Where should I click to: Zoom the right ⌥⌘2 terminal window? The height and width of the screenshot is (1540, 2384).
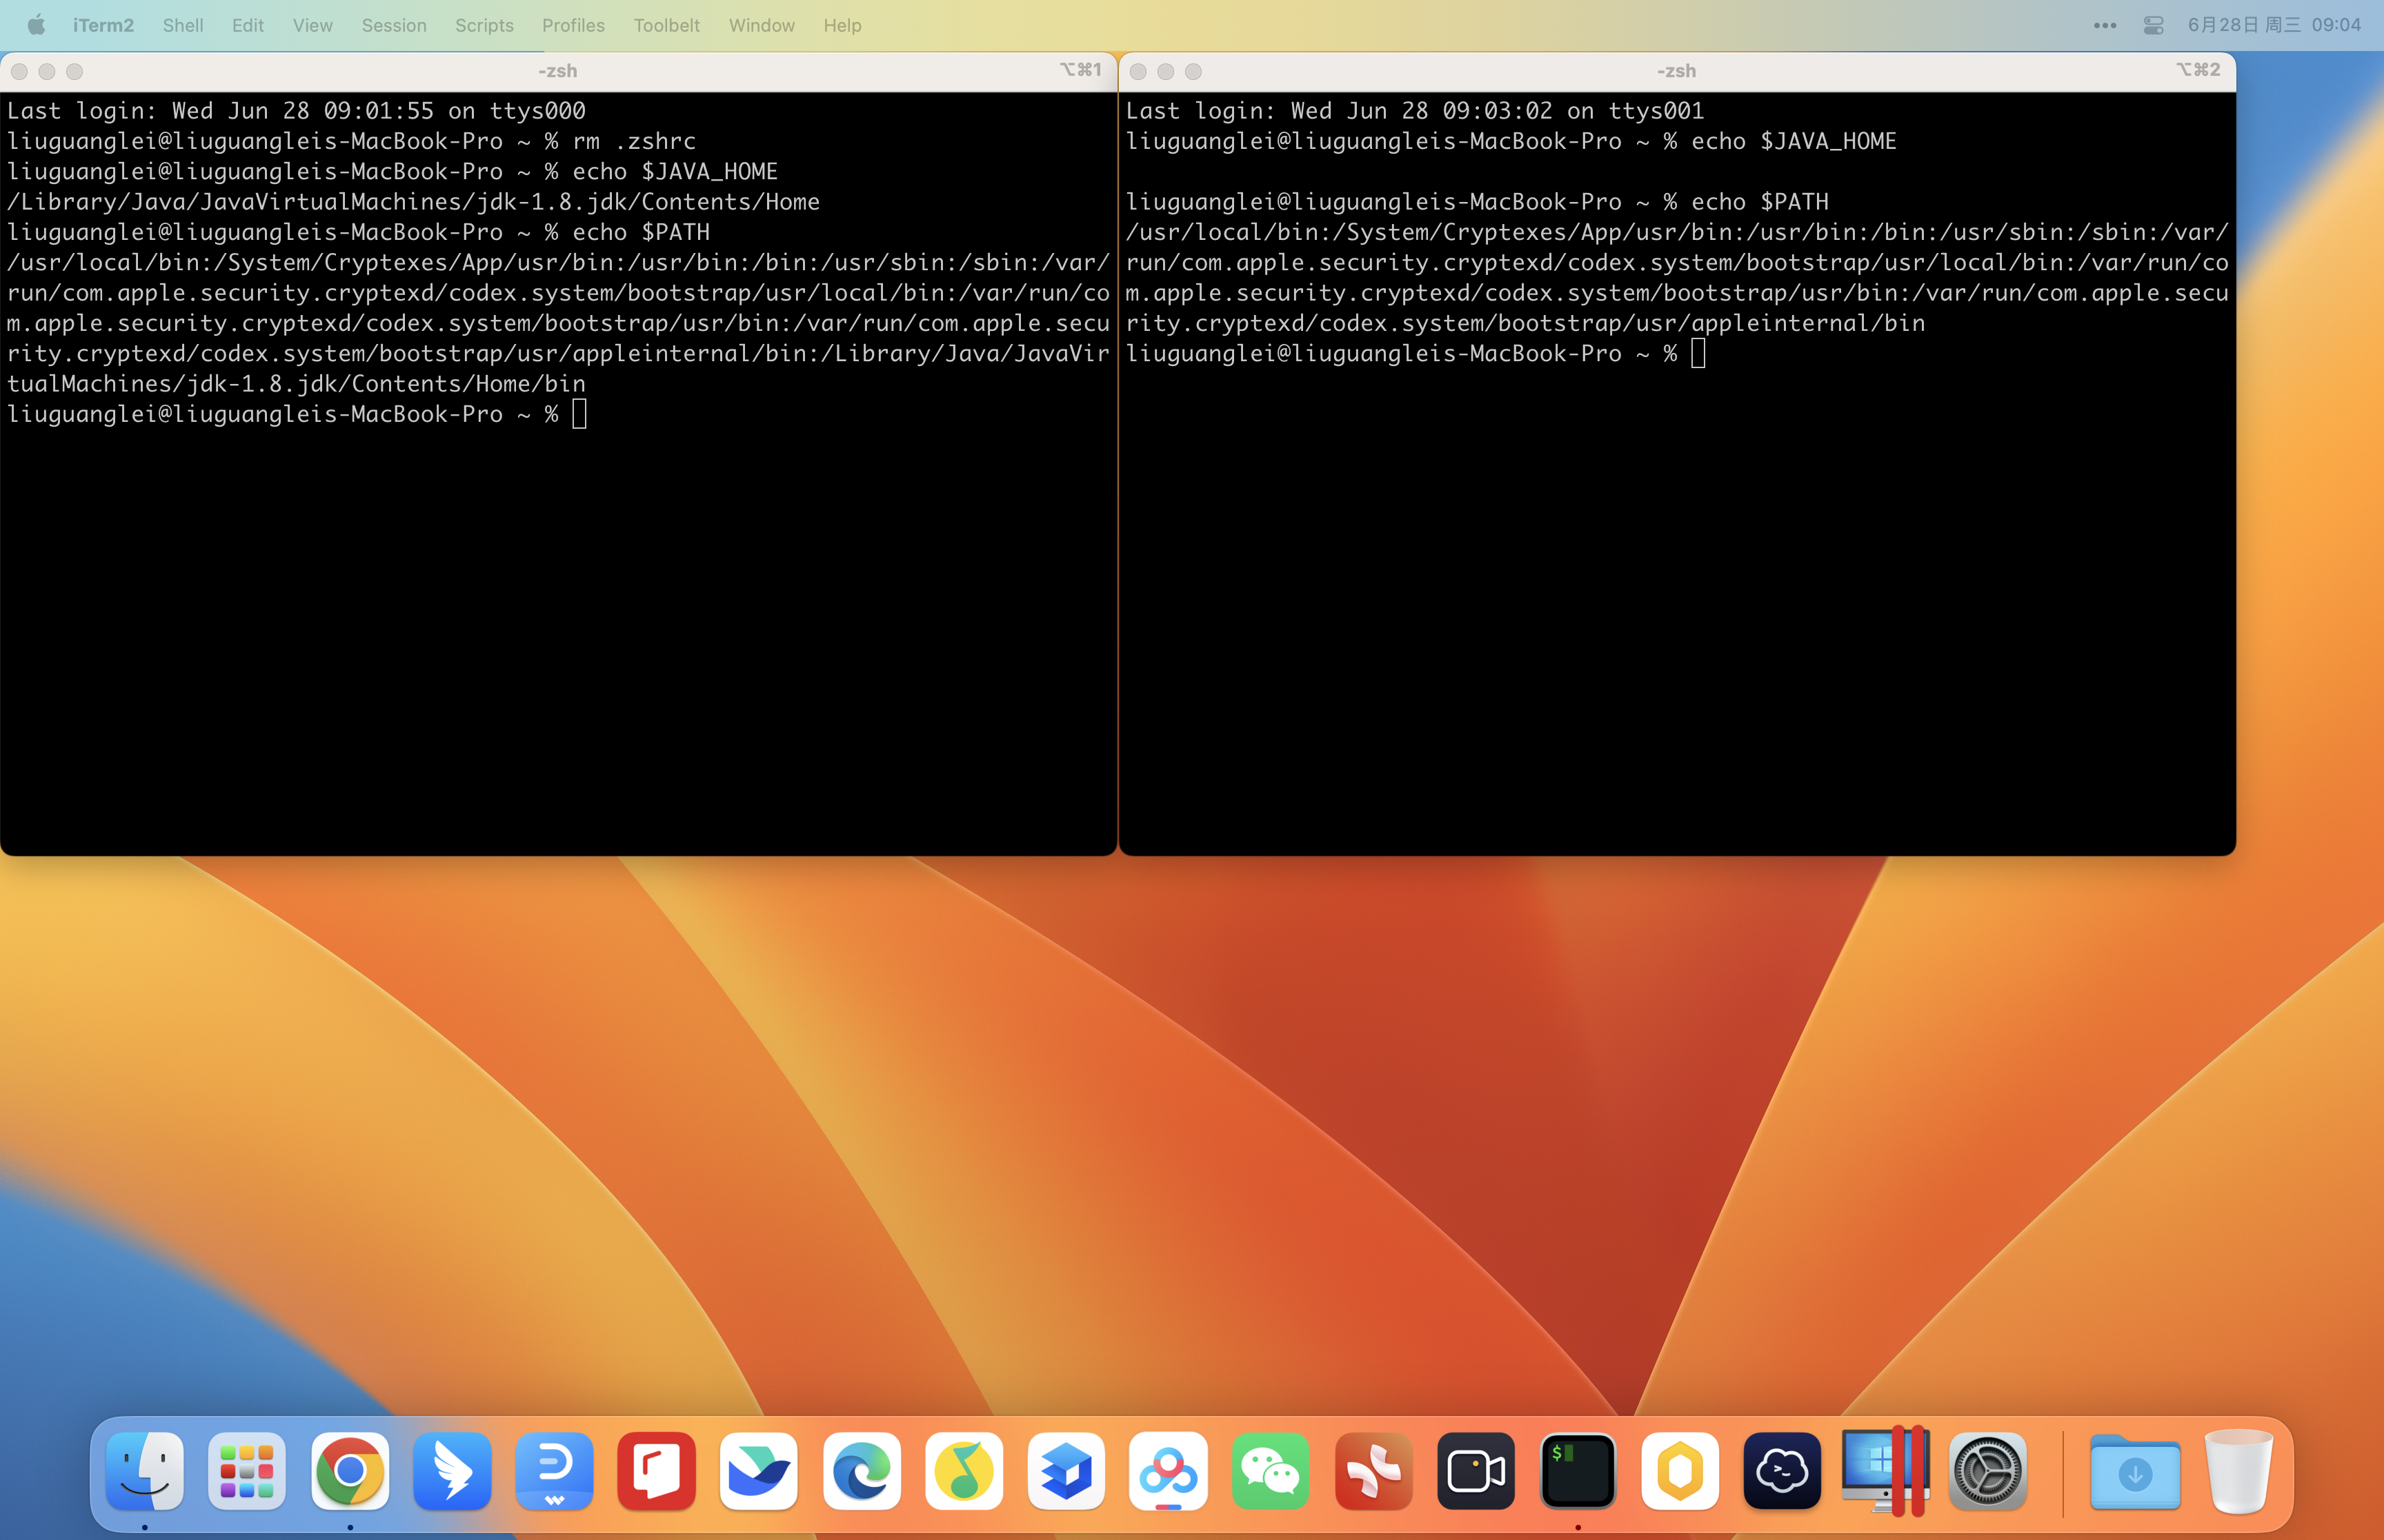point(1193,71)
